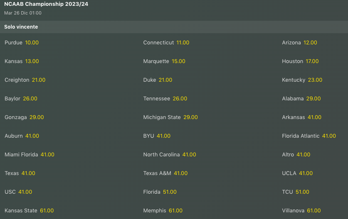The height and width of the screenshot is (219, 348).
Task: Collapse the Solo vincente market header
Action: [x=174, y=27]
